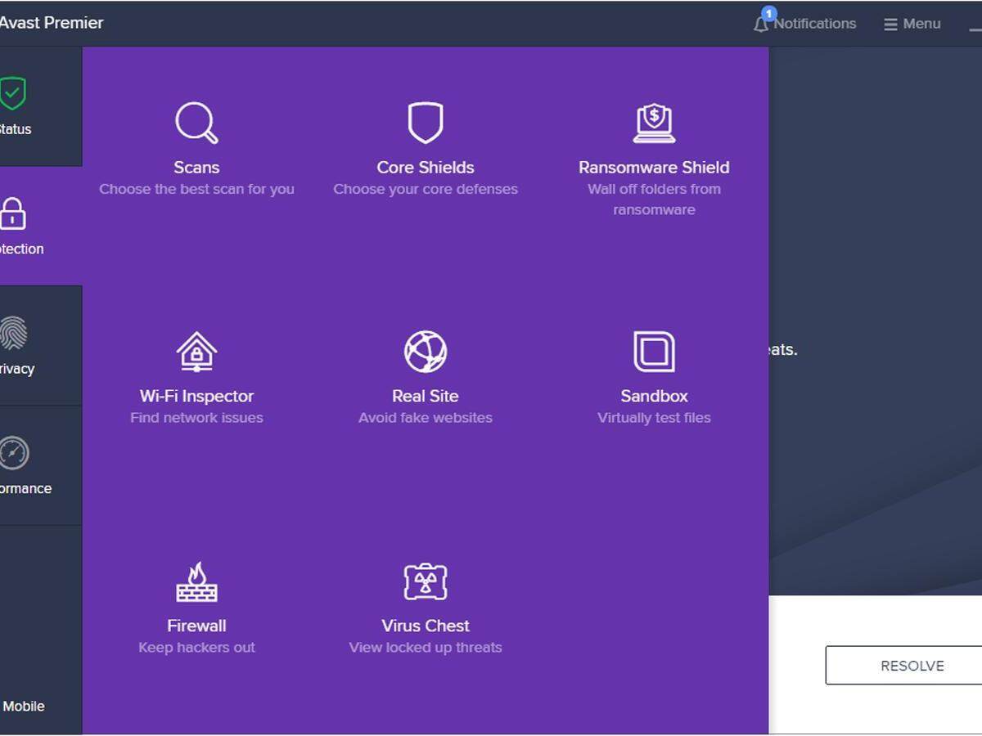The height and width of the screenshot is (736, 982).
Task: Click the Firewall brick wall icon
Action: [x=196, y=581]
